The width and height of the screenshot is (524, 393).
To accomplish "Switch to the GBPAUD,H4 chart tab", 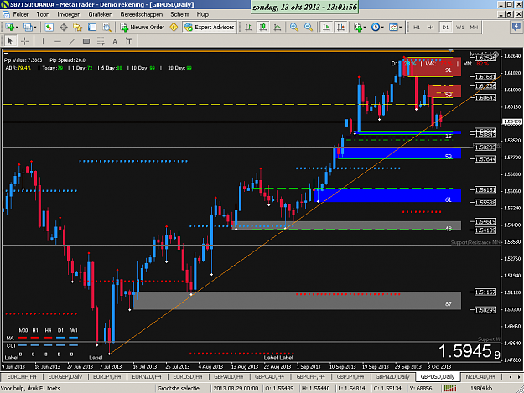I will point(229,376).
